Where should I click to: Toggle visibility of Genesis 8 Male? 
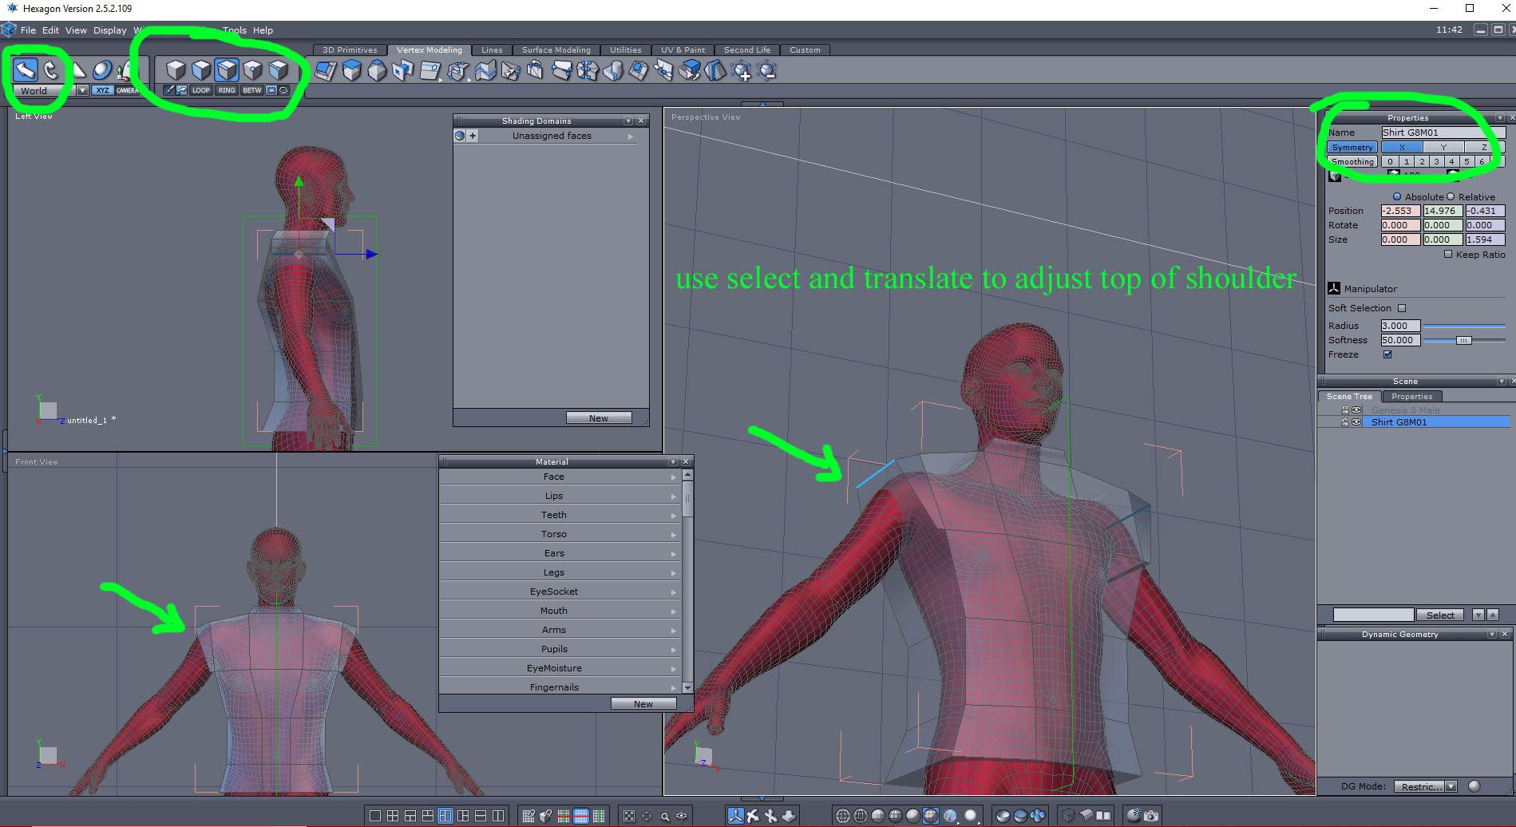1356,410
